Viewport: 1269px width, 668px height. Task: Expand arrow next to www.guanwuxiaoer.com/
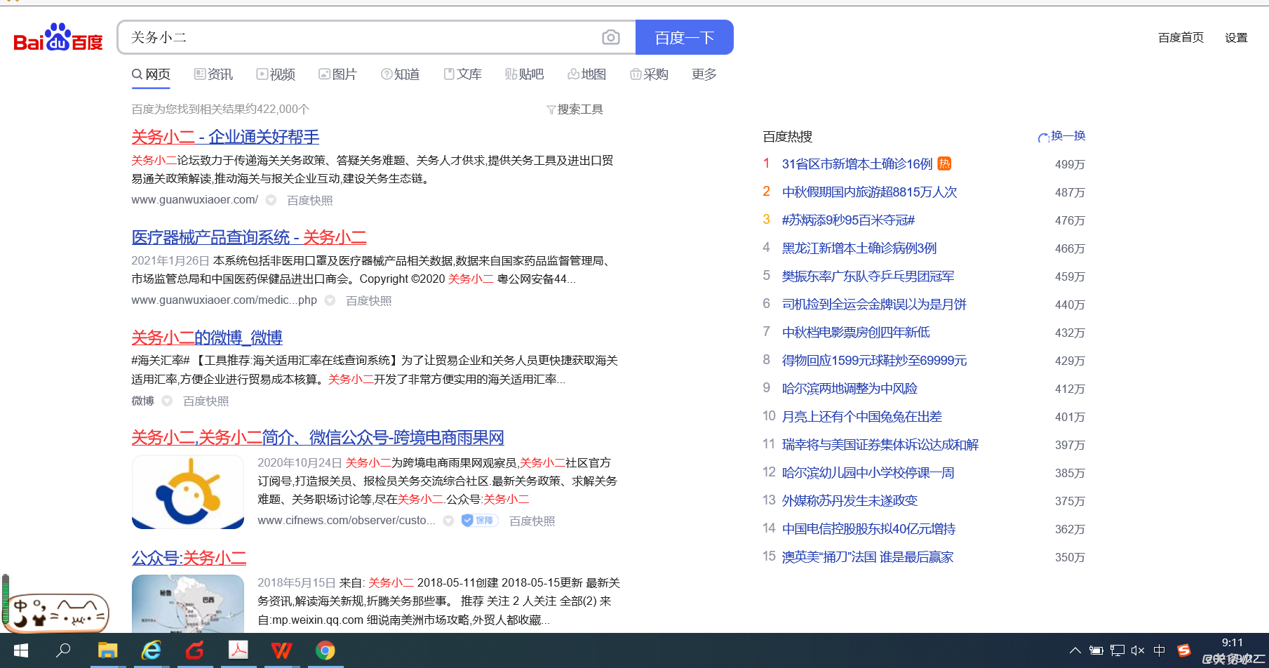click(x=271, y=200)
